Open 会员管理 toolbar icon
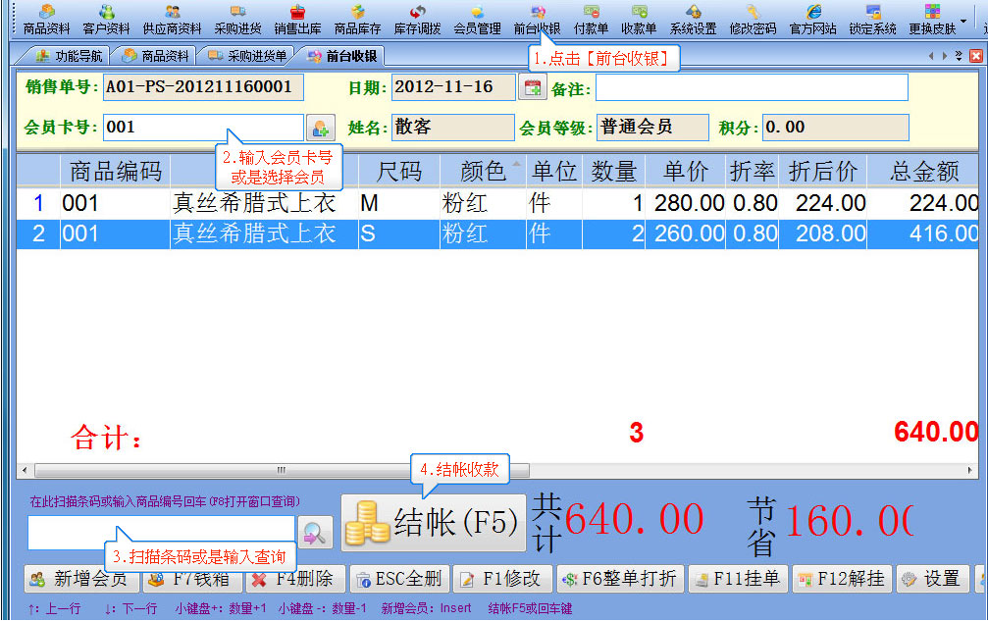The height and width of the screenshot is (622, 988). (x=477, y=19)
